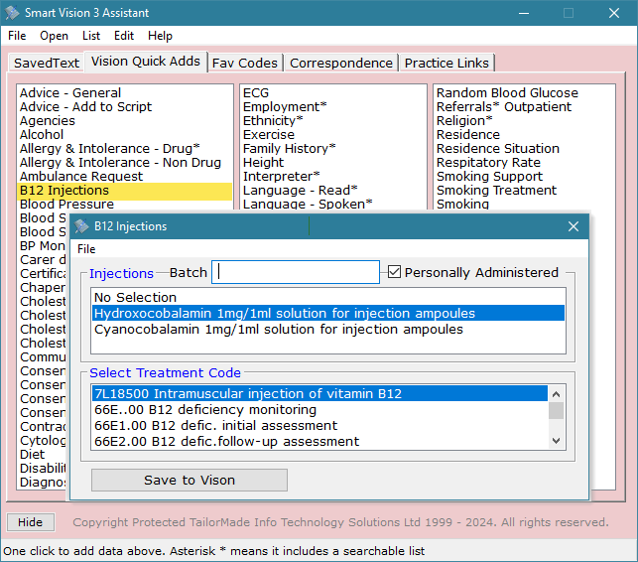Click Random Blood Glucose quick add
The image size is (638, 562).
click(x=507, y=93)
